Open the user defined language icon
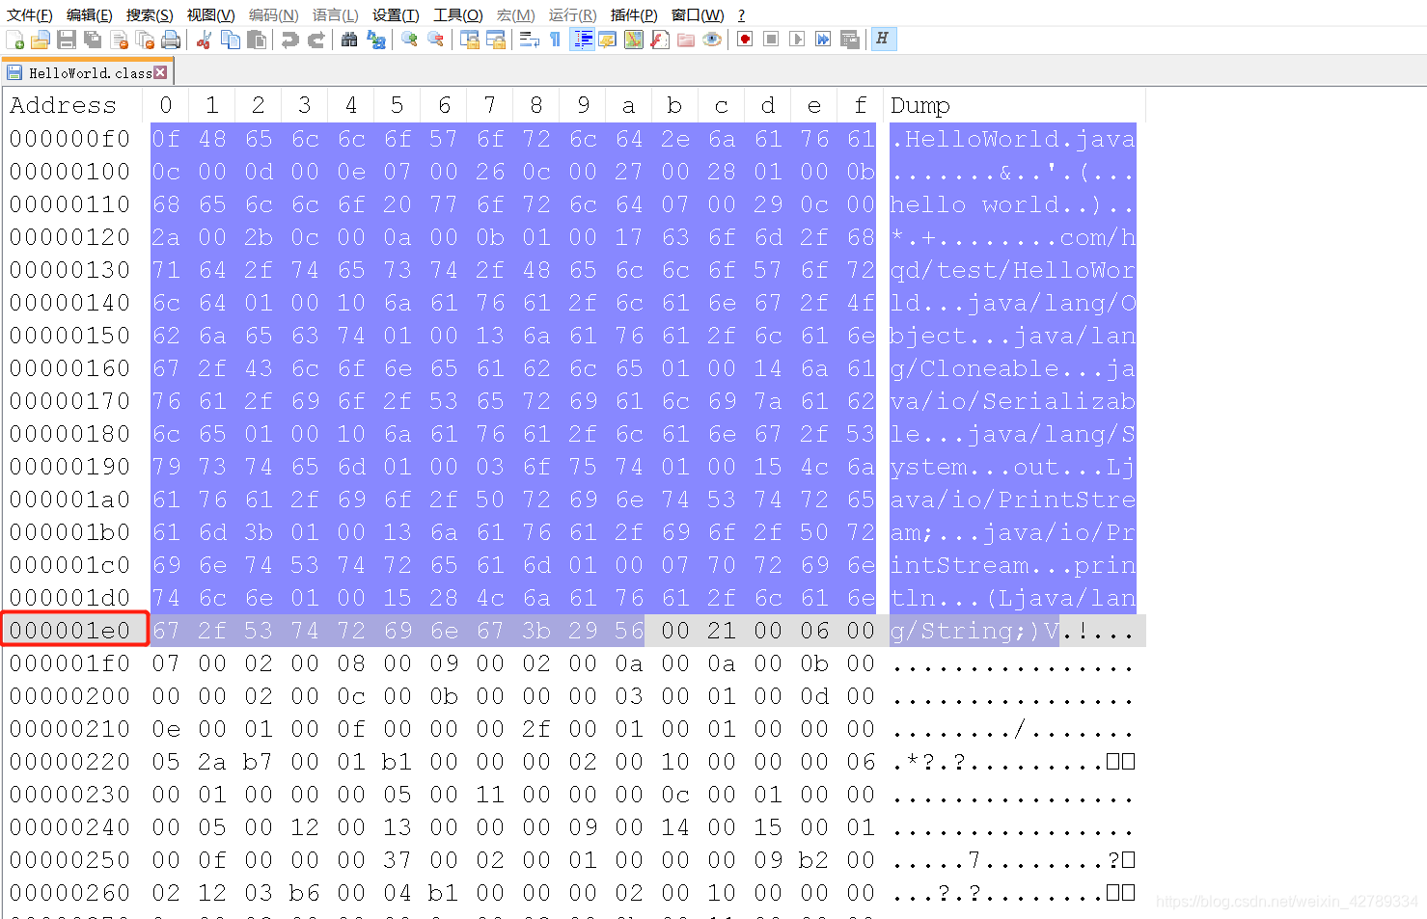The height and width of the screenshot is (919, 1427). (608, 40)
